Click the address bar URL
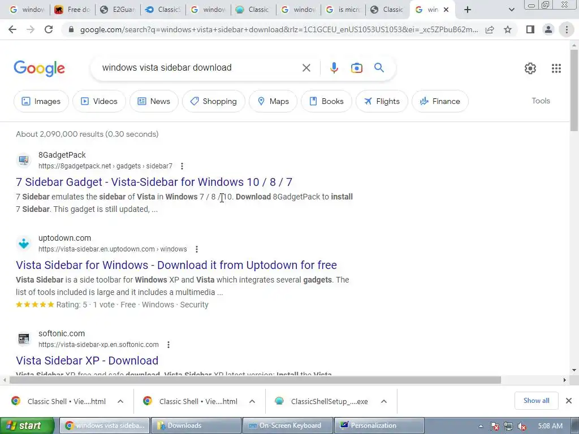Image resolution: width=579 pixels, height=434 pixels. [279, 29]
